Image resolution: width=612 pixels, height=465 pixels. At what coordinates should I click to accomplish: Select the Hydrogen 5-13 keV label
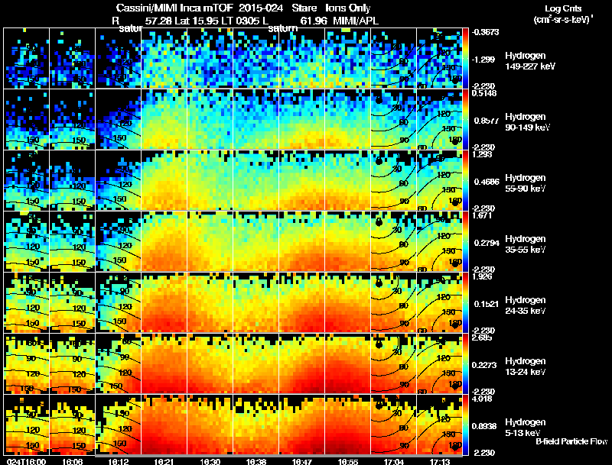[526, 428]
